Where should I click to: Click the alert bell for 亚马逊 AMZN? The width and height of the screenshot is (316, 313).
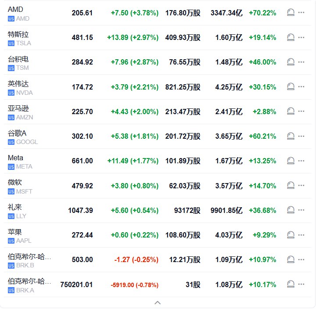point(291,111)
